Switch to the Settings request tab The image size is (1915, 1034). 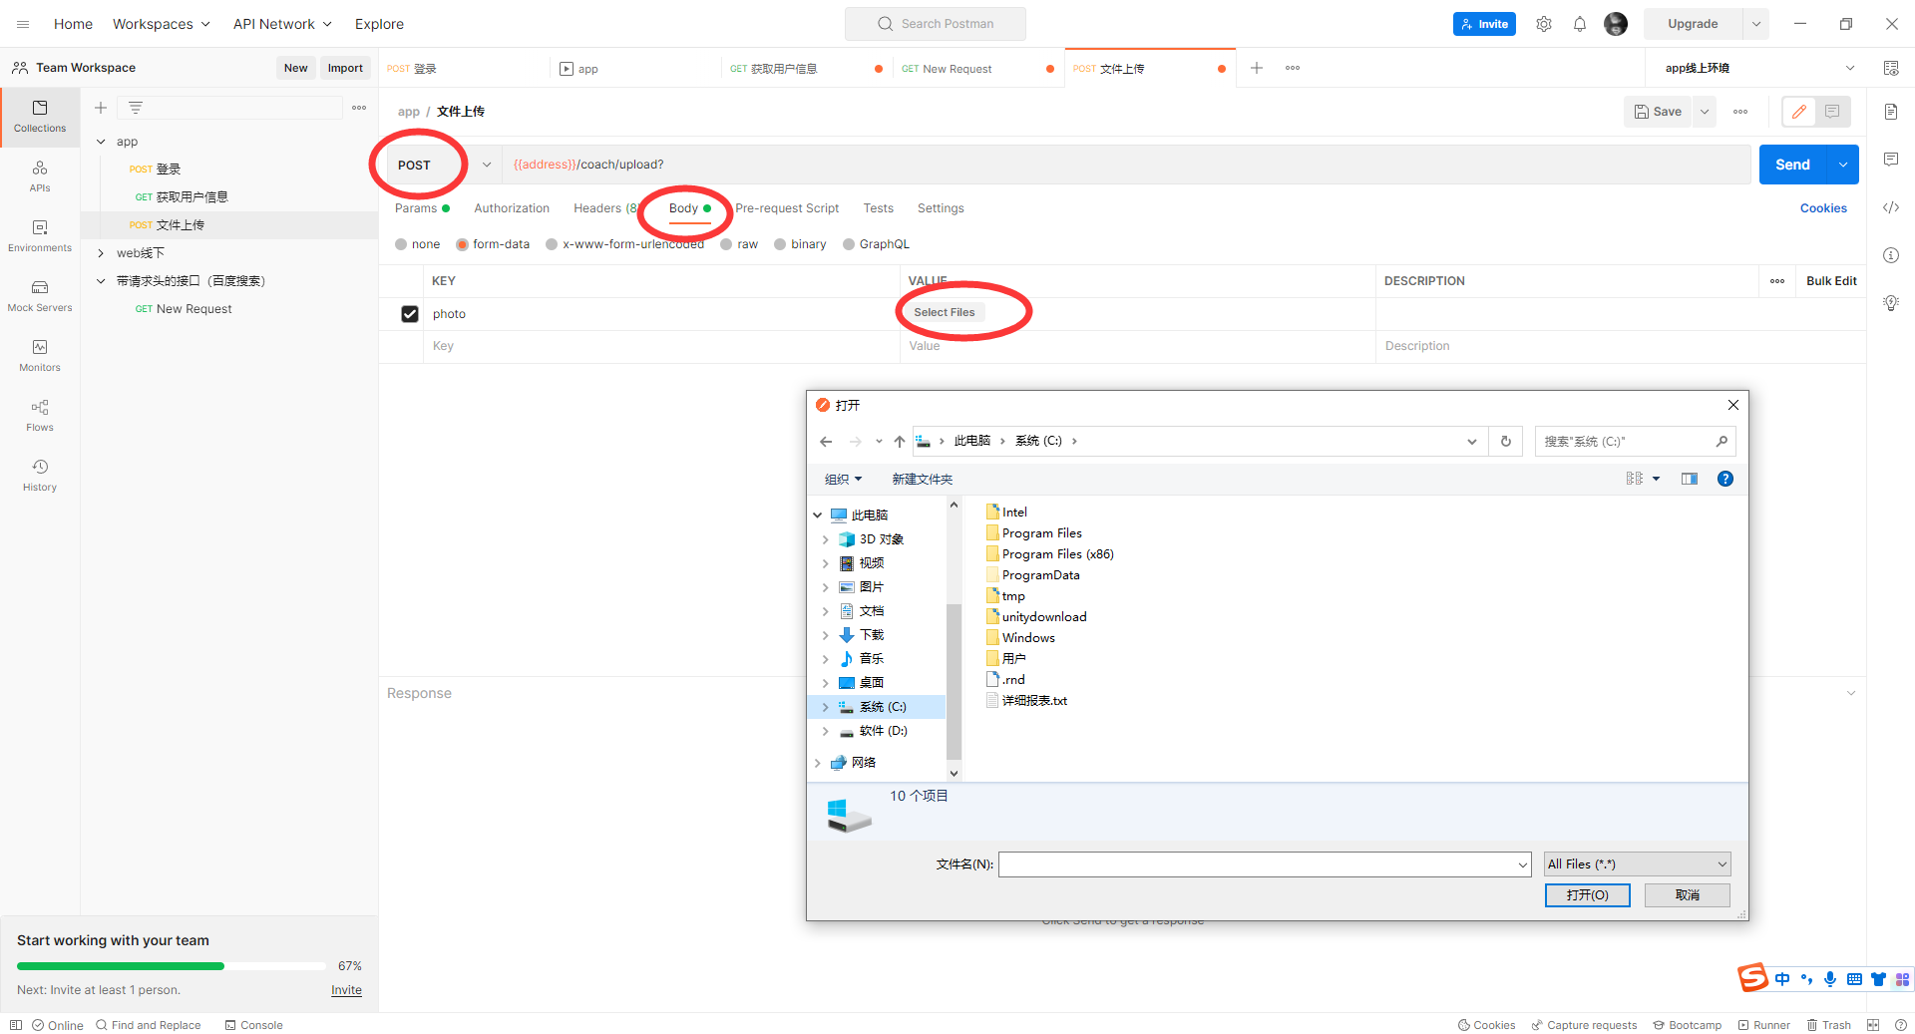coord(941,208)
